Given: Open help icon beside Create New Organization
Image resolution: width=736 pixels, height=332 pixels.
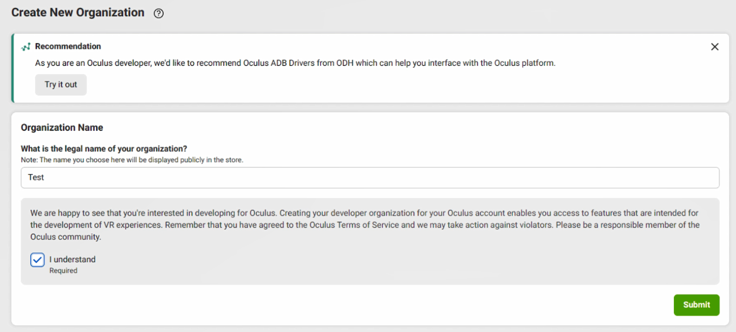Looking at the screenshot, I should pos(159,13).
